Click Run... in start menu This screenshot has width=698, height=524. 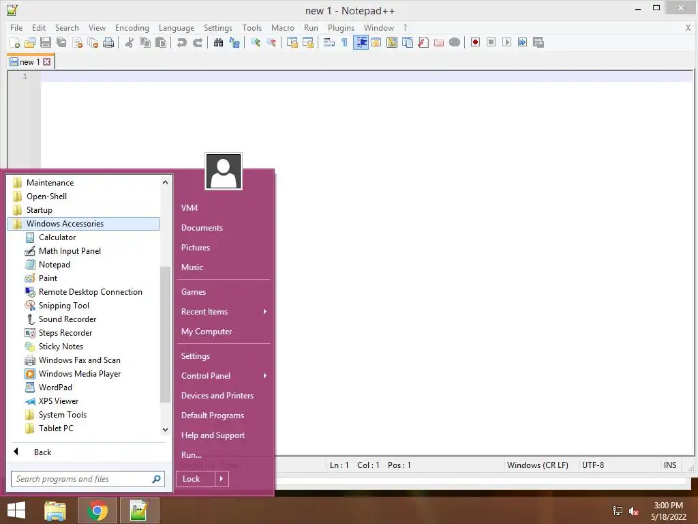(224, 455)
